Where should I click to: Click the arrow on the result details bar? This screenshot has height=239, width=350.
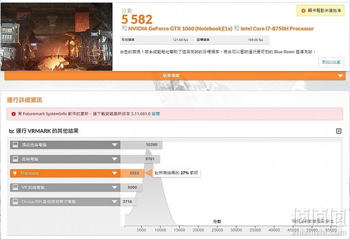(340, 76)
